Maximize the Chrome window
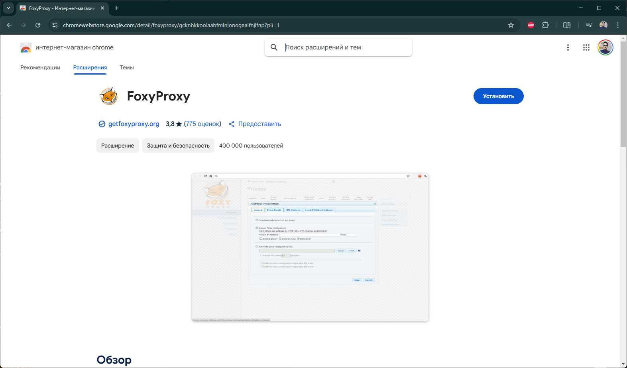The height and width of the screenshot is (368, 627). coord(599,8)
